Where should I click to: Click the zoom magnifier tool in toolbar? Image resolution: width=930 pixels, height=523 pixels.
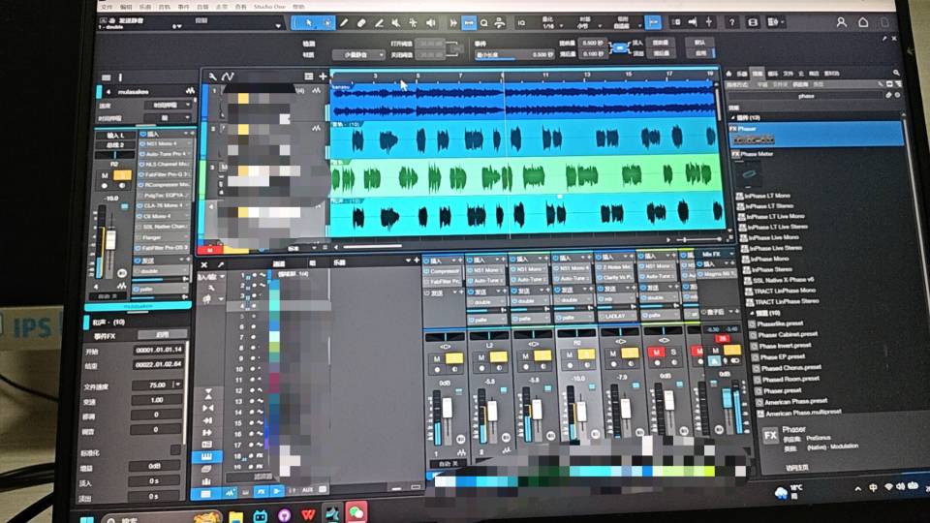click(484, 23)
